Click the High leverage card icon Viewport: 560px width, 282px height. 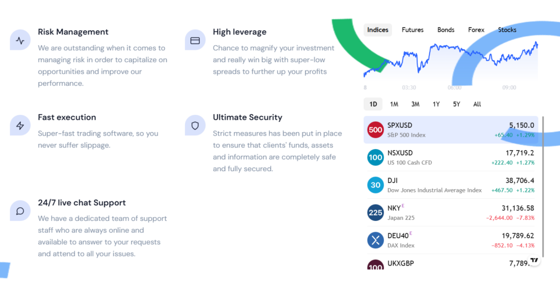click(x=195, y=40)
